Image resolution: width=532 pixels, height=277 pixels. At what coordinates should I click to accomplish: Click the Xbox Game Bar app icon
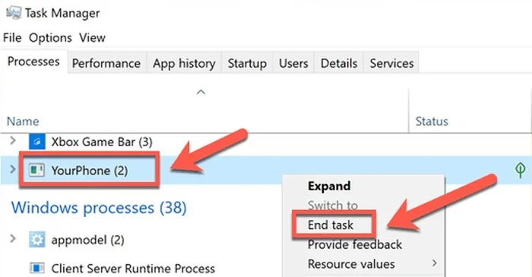37,142
